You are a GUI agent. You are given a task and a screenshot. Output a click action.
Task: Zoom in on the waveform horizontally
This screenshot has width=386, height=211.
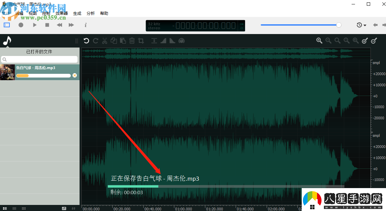click(319, 40)
